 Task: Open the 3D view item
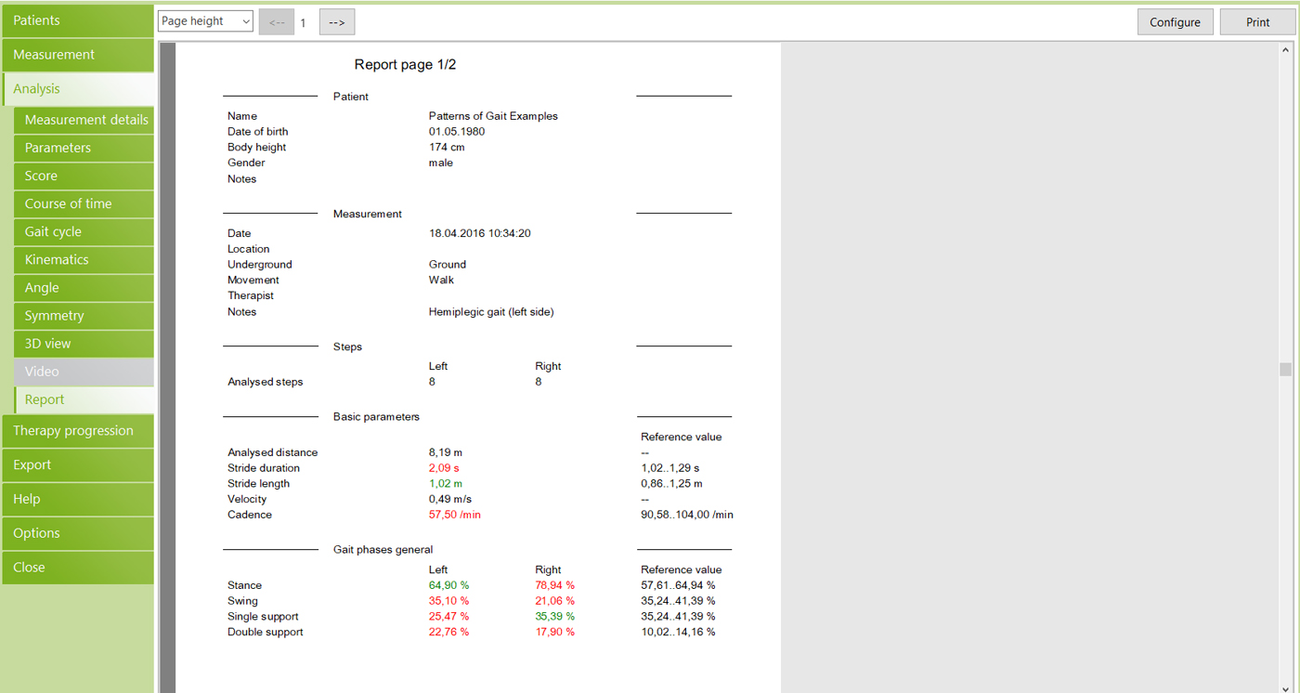[x=84, y=344]
